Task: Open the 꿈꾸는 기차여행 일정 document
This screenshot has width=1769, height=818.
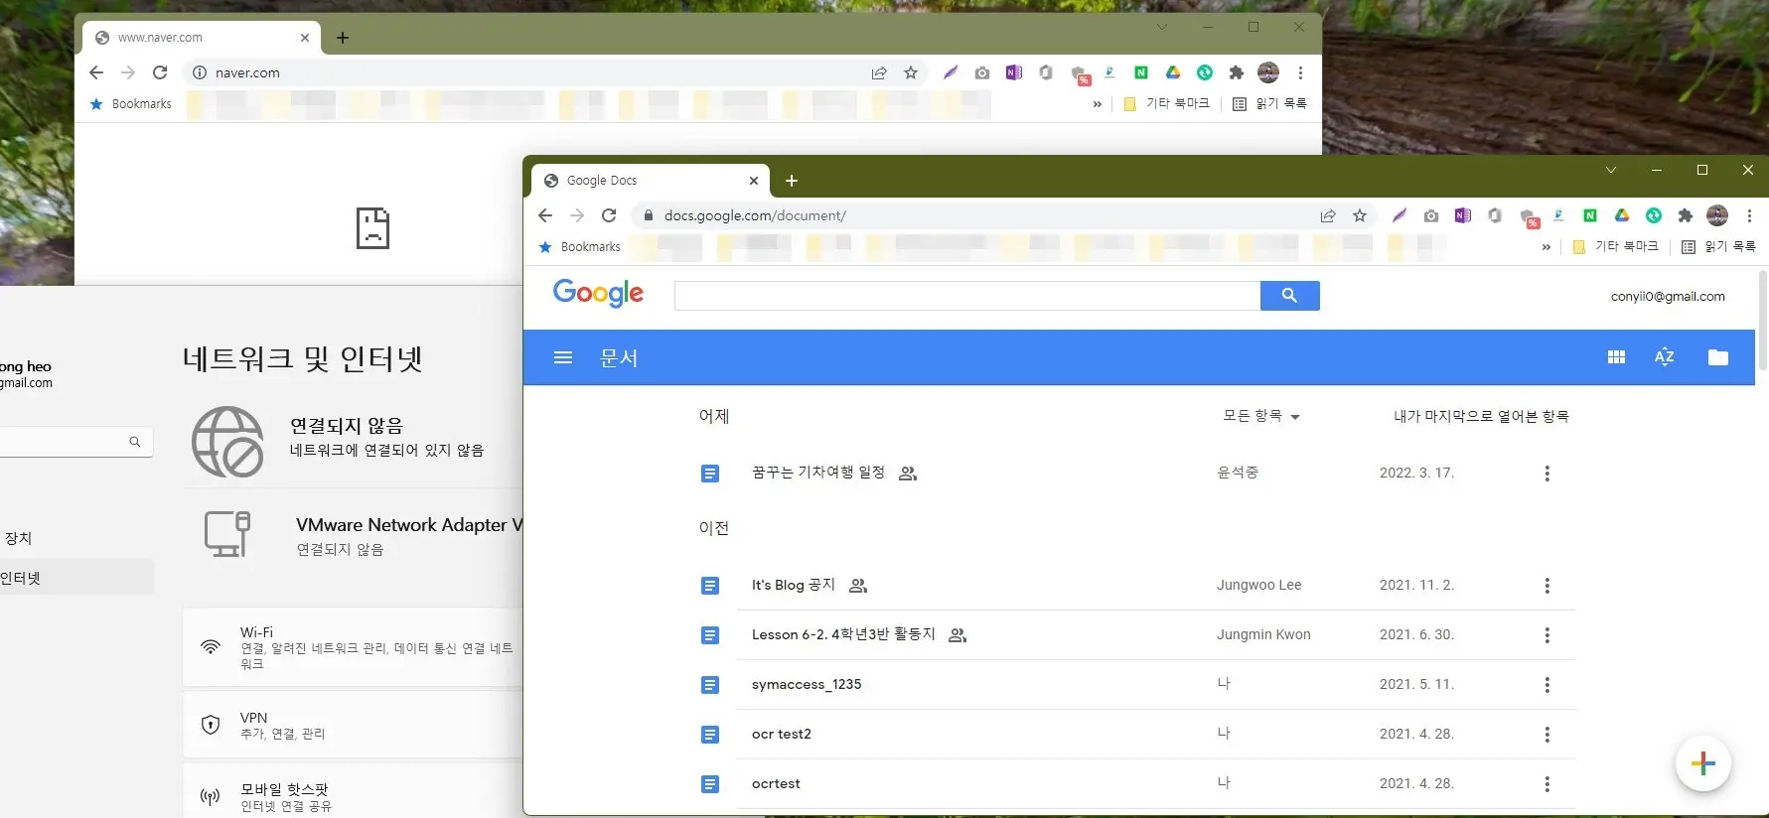Action: coord(818,473)
